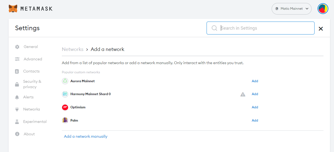Open Advanced settings tab
The width and height of the screenshot is (334, 152).
[33, 59]
